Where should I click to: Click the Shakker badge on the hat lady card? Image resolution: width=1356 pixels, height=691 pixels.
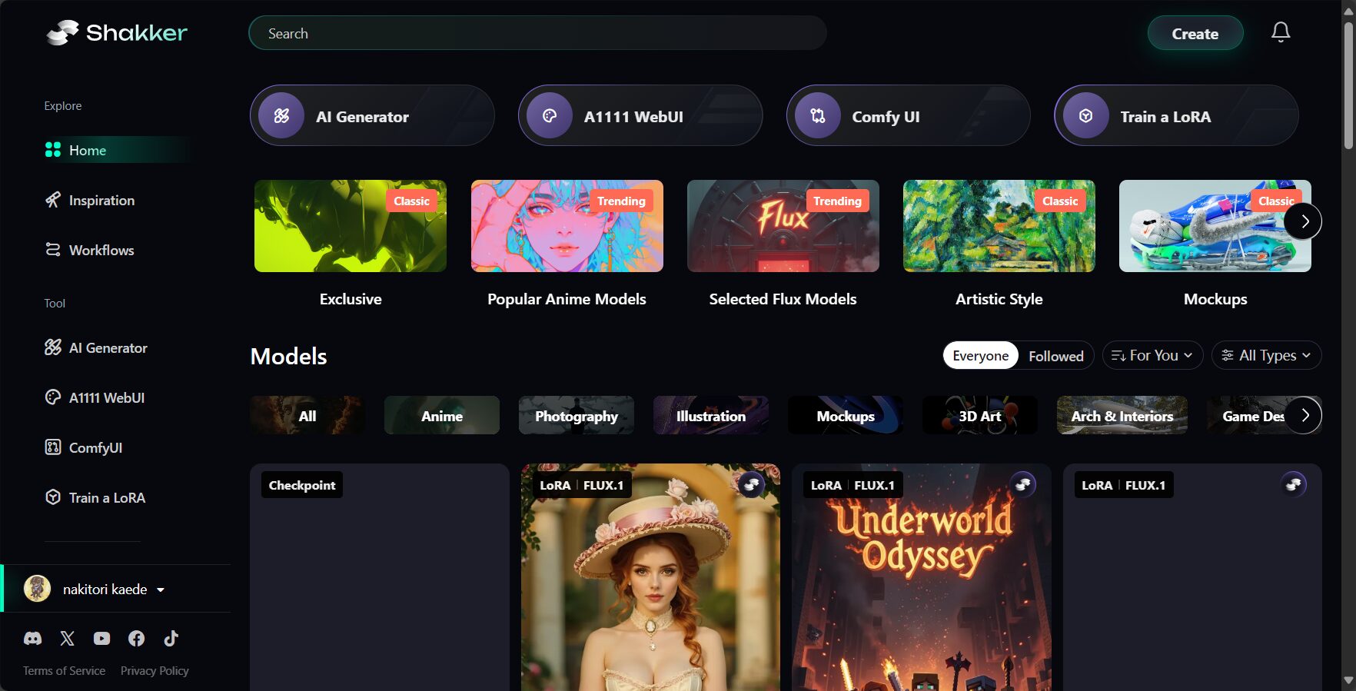751,484
